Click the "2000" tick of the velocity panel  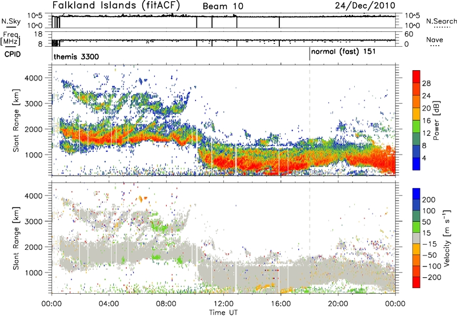(x=34, y=247)
